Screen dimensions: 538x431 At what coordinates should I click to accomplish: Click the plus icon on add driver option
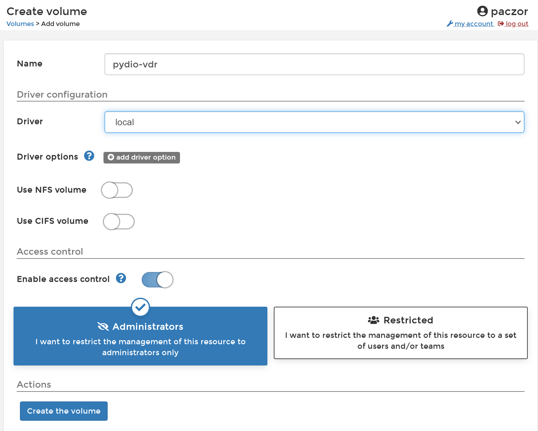tap(111, 157)
